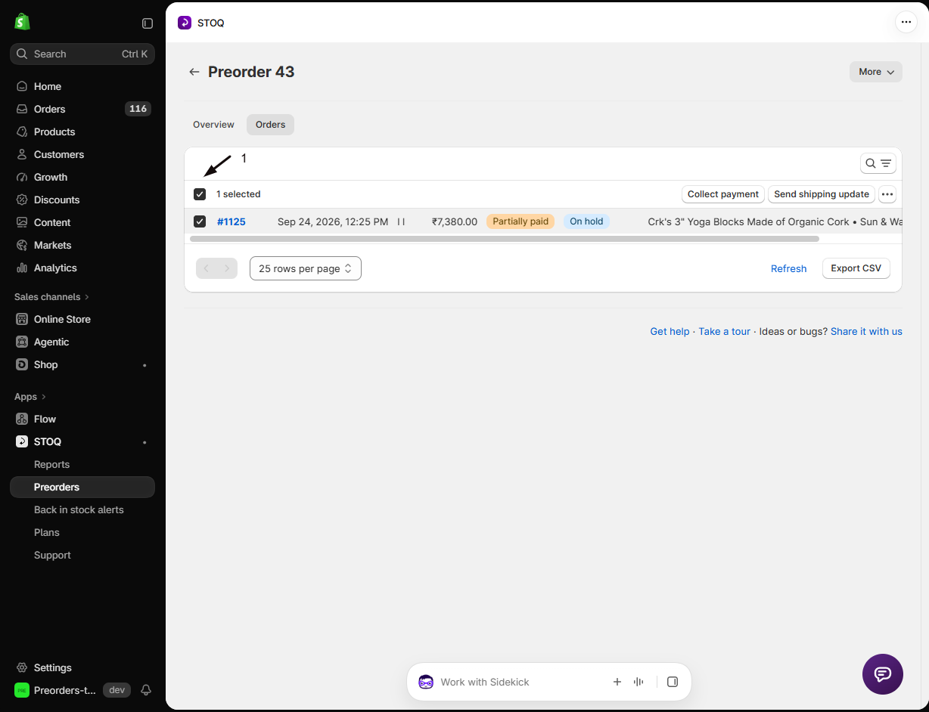Click the Growth icon
Screen dimensions: 929x712
coord(22,177)
